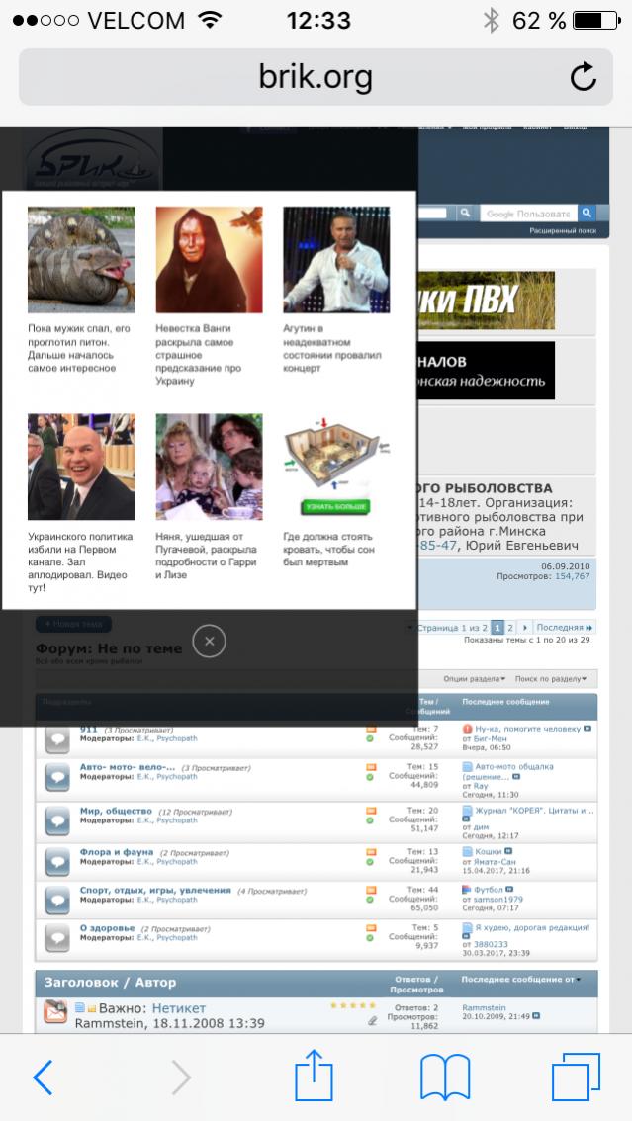
Task: Click the Google search magnifier button
Action: click(x=587, y=214)
